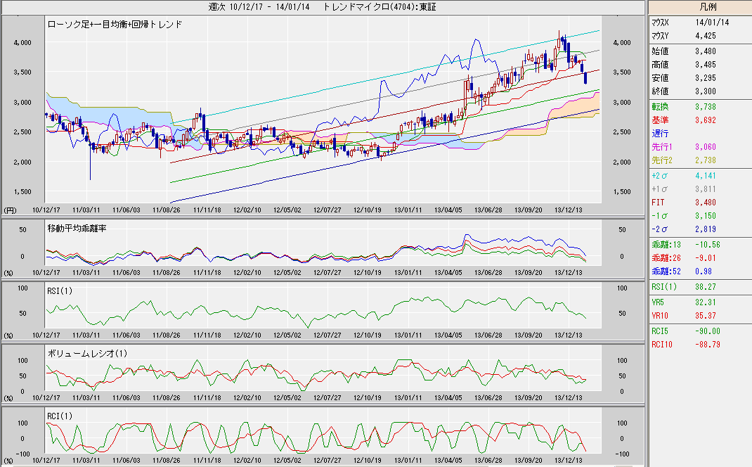Image resolution: width=752 pixels, height=467 pixels.
Task: Click the ボリュームレシオ(1) panel title
Action: tap(84, 352)
